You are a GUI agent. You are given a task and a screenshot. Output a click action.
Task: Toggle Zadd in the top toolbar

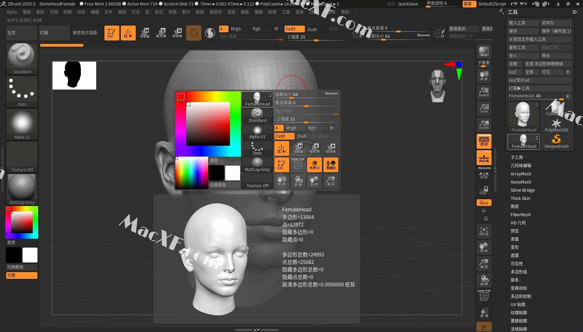coord(294,29)
